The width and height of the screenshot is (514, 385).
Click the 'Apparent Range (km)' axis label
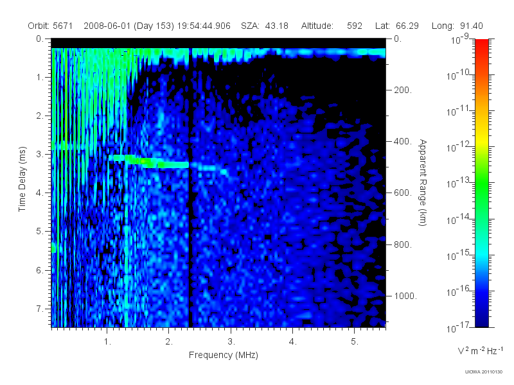pos(423,182)
